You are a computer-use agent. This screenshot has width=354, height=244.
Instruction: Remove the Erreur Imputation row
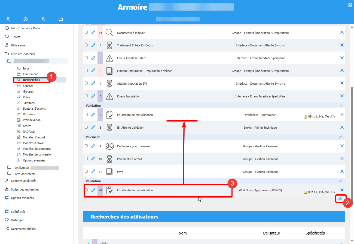(x=342, y=96)
